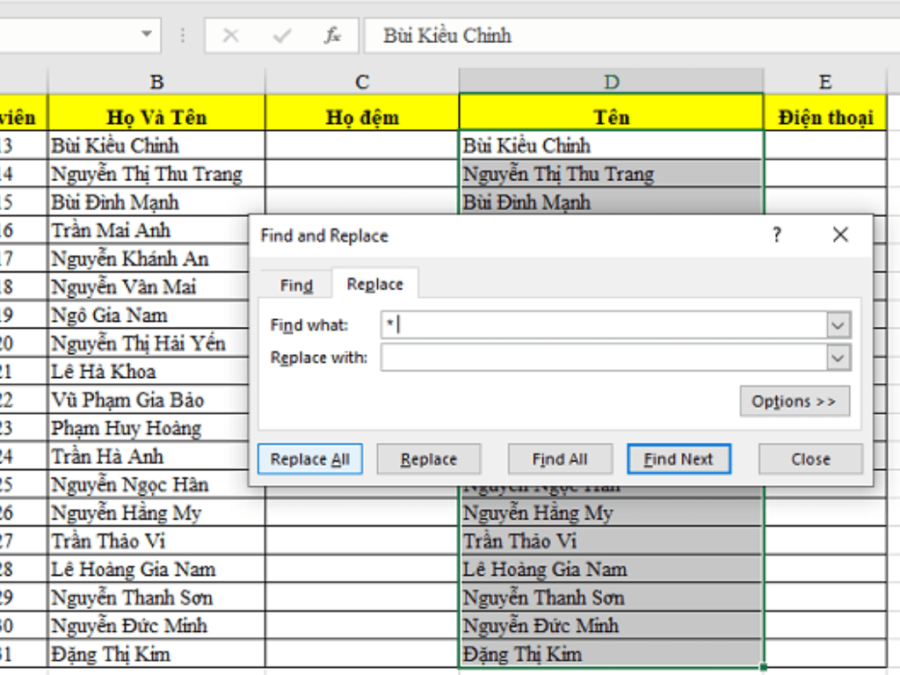Screen dimensions: 900x675
Task: Click the formula bar Enter checkmark icon
Action: tap(282, 36)
